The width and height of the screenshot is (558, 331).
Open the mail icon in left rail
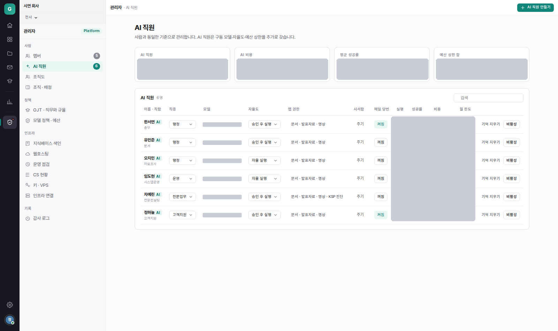click(10, 67)
